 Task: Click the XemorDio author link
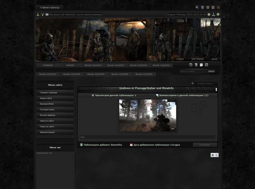(116, 145)
